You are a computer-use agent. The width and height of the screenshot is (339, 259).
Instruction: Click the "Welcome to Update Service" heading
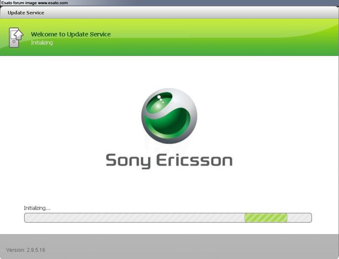coord(71,34)
